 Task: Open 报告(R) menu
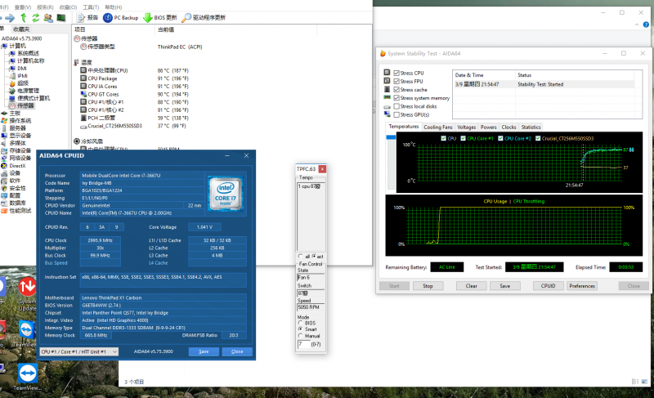[45, 7]
